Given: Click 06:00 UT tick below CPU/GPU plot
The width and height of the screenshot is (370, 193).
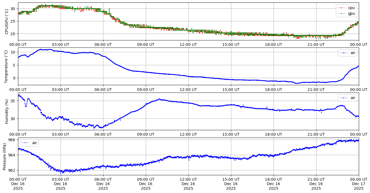Looking at the screenshot, I should point(103,44).
